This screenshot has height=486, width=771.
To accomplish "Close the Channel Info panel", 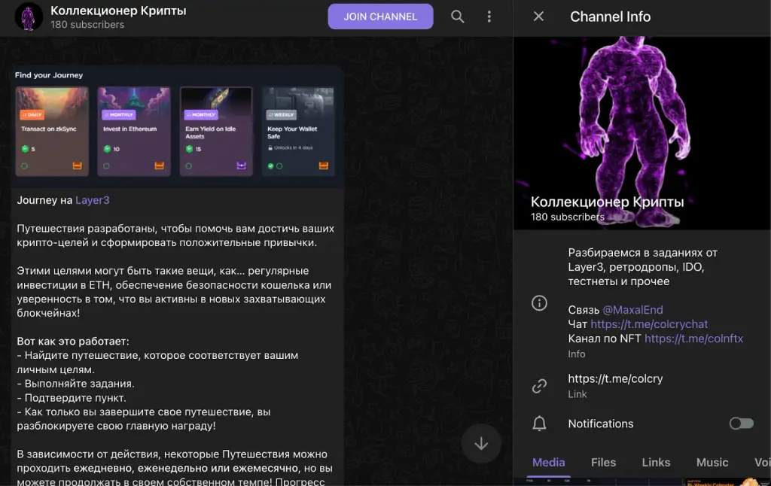I will [x=538, y=17].
